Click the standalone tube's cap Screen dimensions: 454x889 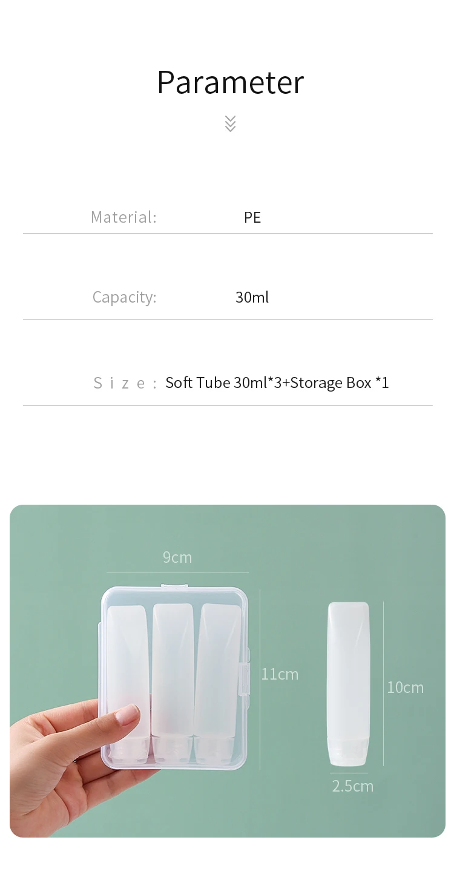[348, 752]
